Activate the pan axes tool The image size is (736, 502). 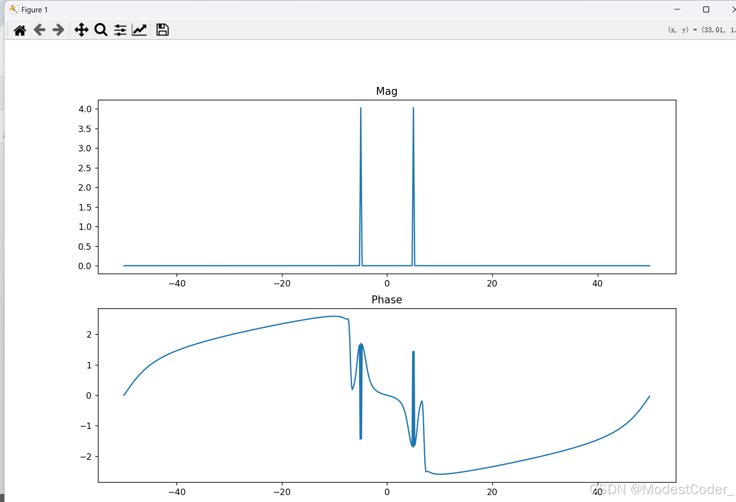82,30
